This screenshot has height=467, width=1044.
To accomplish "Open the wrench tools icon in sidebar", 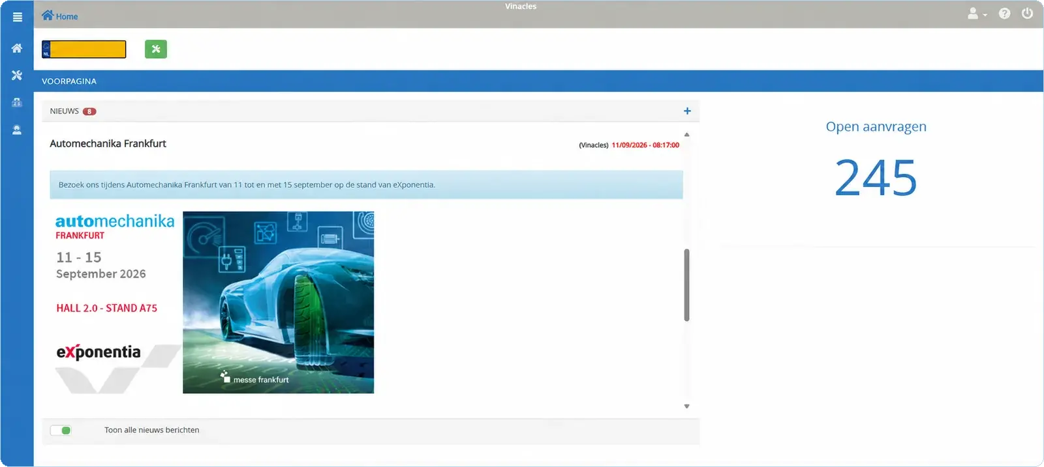I will point(17,76).
